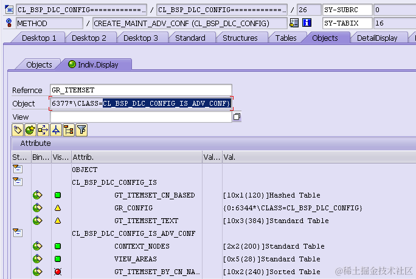Click yellow triangle visibility of GT_ITEMSET_TEXT
Image resolution: width=416 pixels, height=279 pixels.
[58, 221]
